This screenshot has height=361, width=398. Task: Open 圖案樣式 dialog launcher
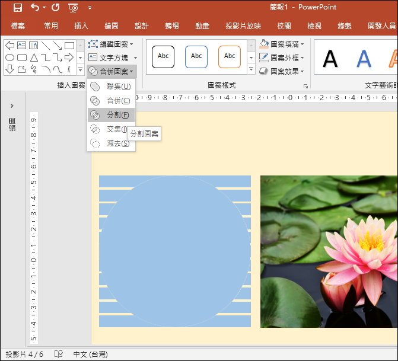pos(305,87)
